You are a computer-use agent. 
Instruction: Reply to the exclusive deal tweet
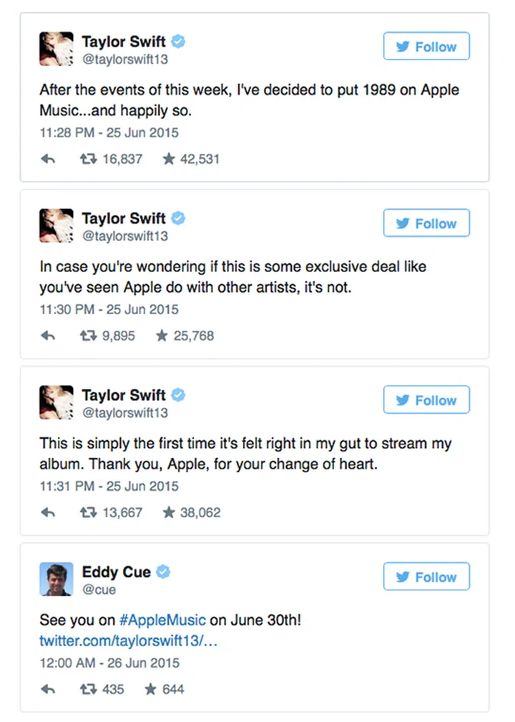pyautogui.click(x=48, y=336)
